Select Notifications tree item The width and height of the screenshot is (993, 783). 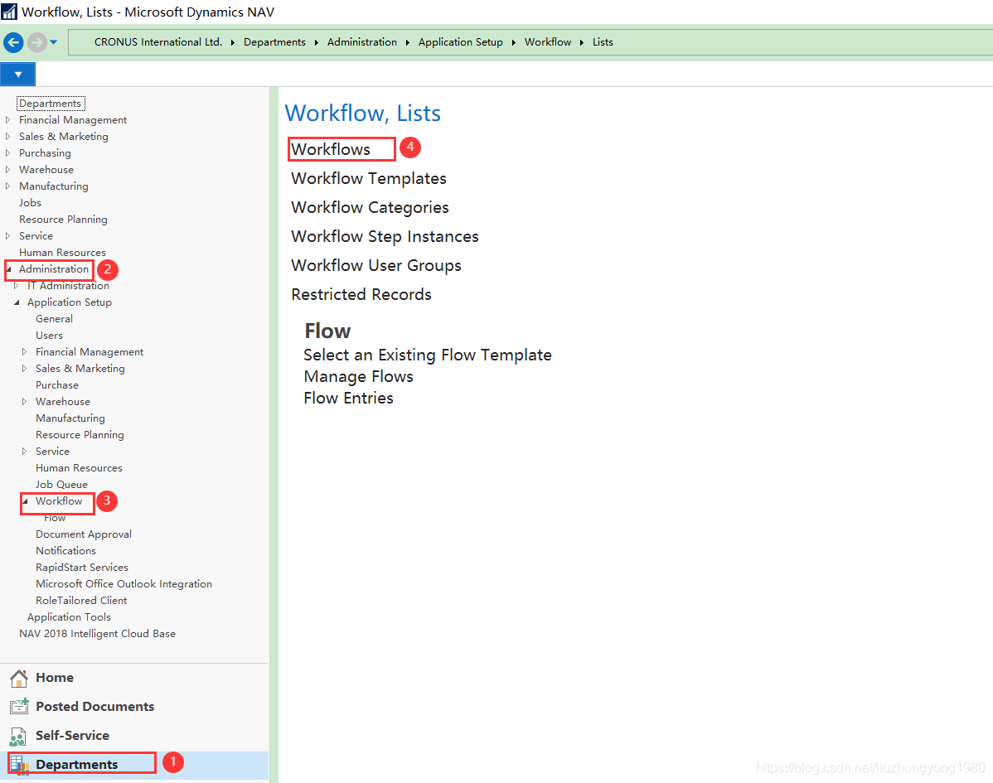(65, 551)
